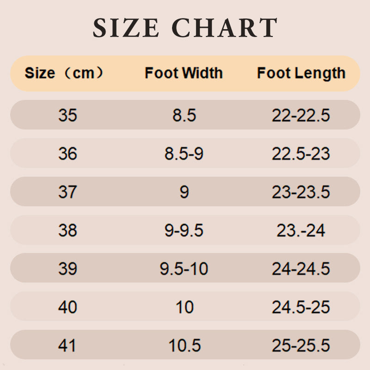Select the 24-24.5 foot length cell
Image resolution: width=370 pixels, height=370 pixels.
[x=301, y=269]
